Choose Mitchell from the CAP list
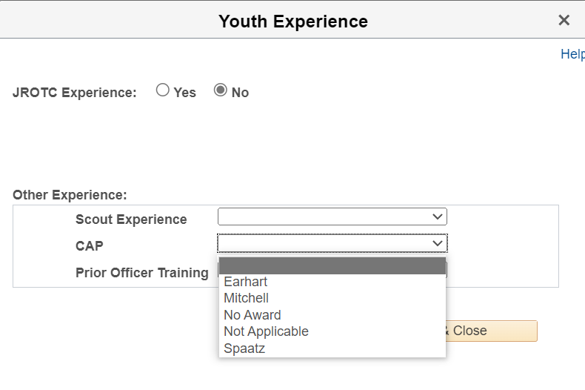The height and width of the screenshot is (390, 585). pyautogui.click(x=247, y=298)
